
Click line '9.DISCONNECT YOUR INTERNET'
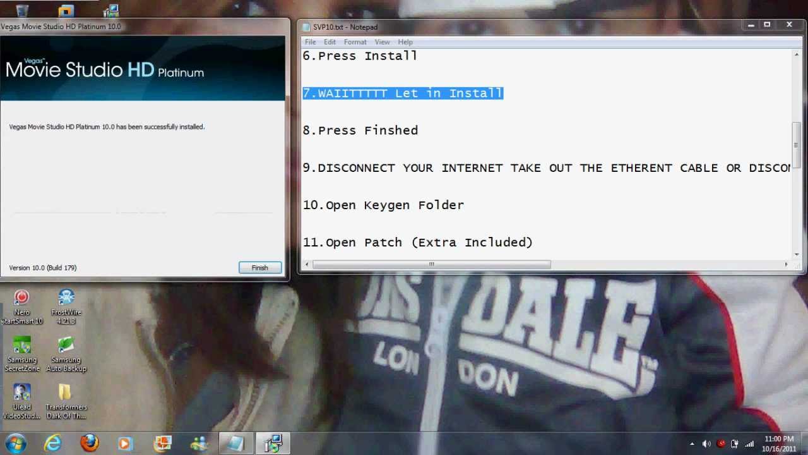(547, 167)
